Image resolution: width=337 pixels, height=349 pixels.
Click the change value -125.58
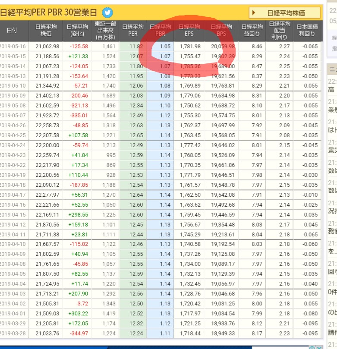pyautogui.click(x=79, y=47)
